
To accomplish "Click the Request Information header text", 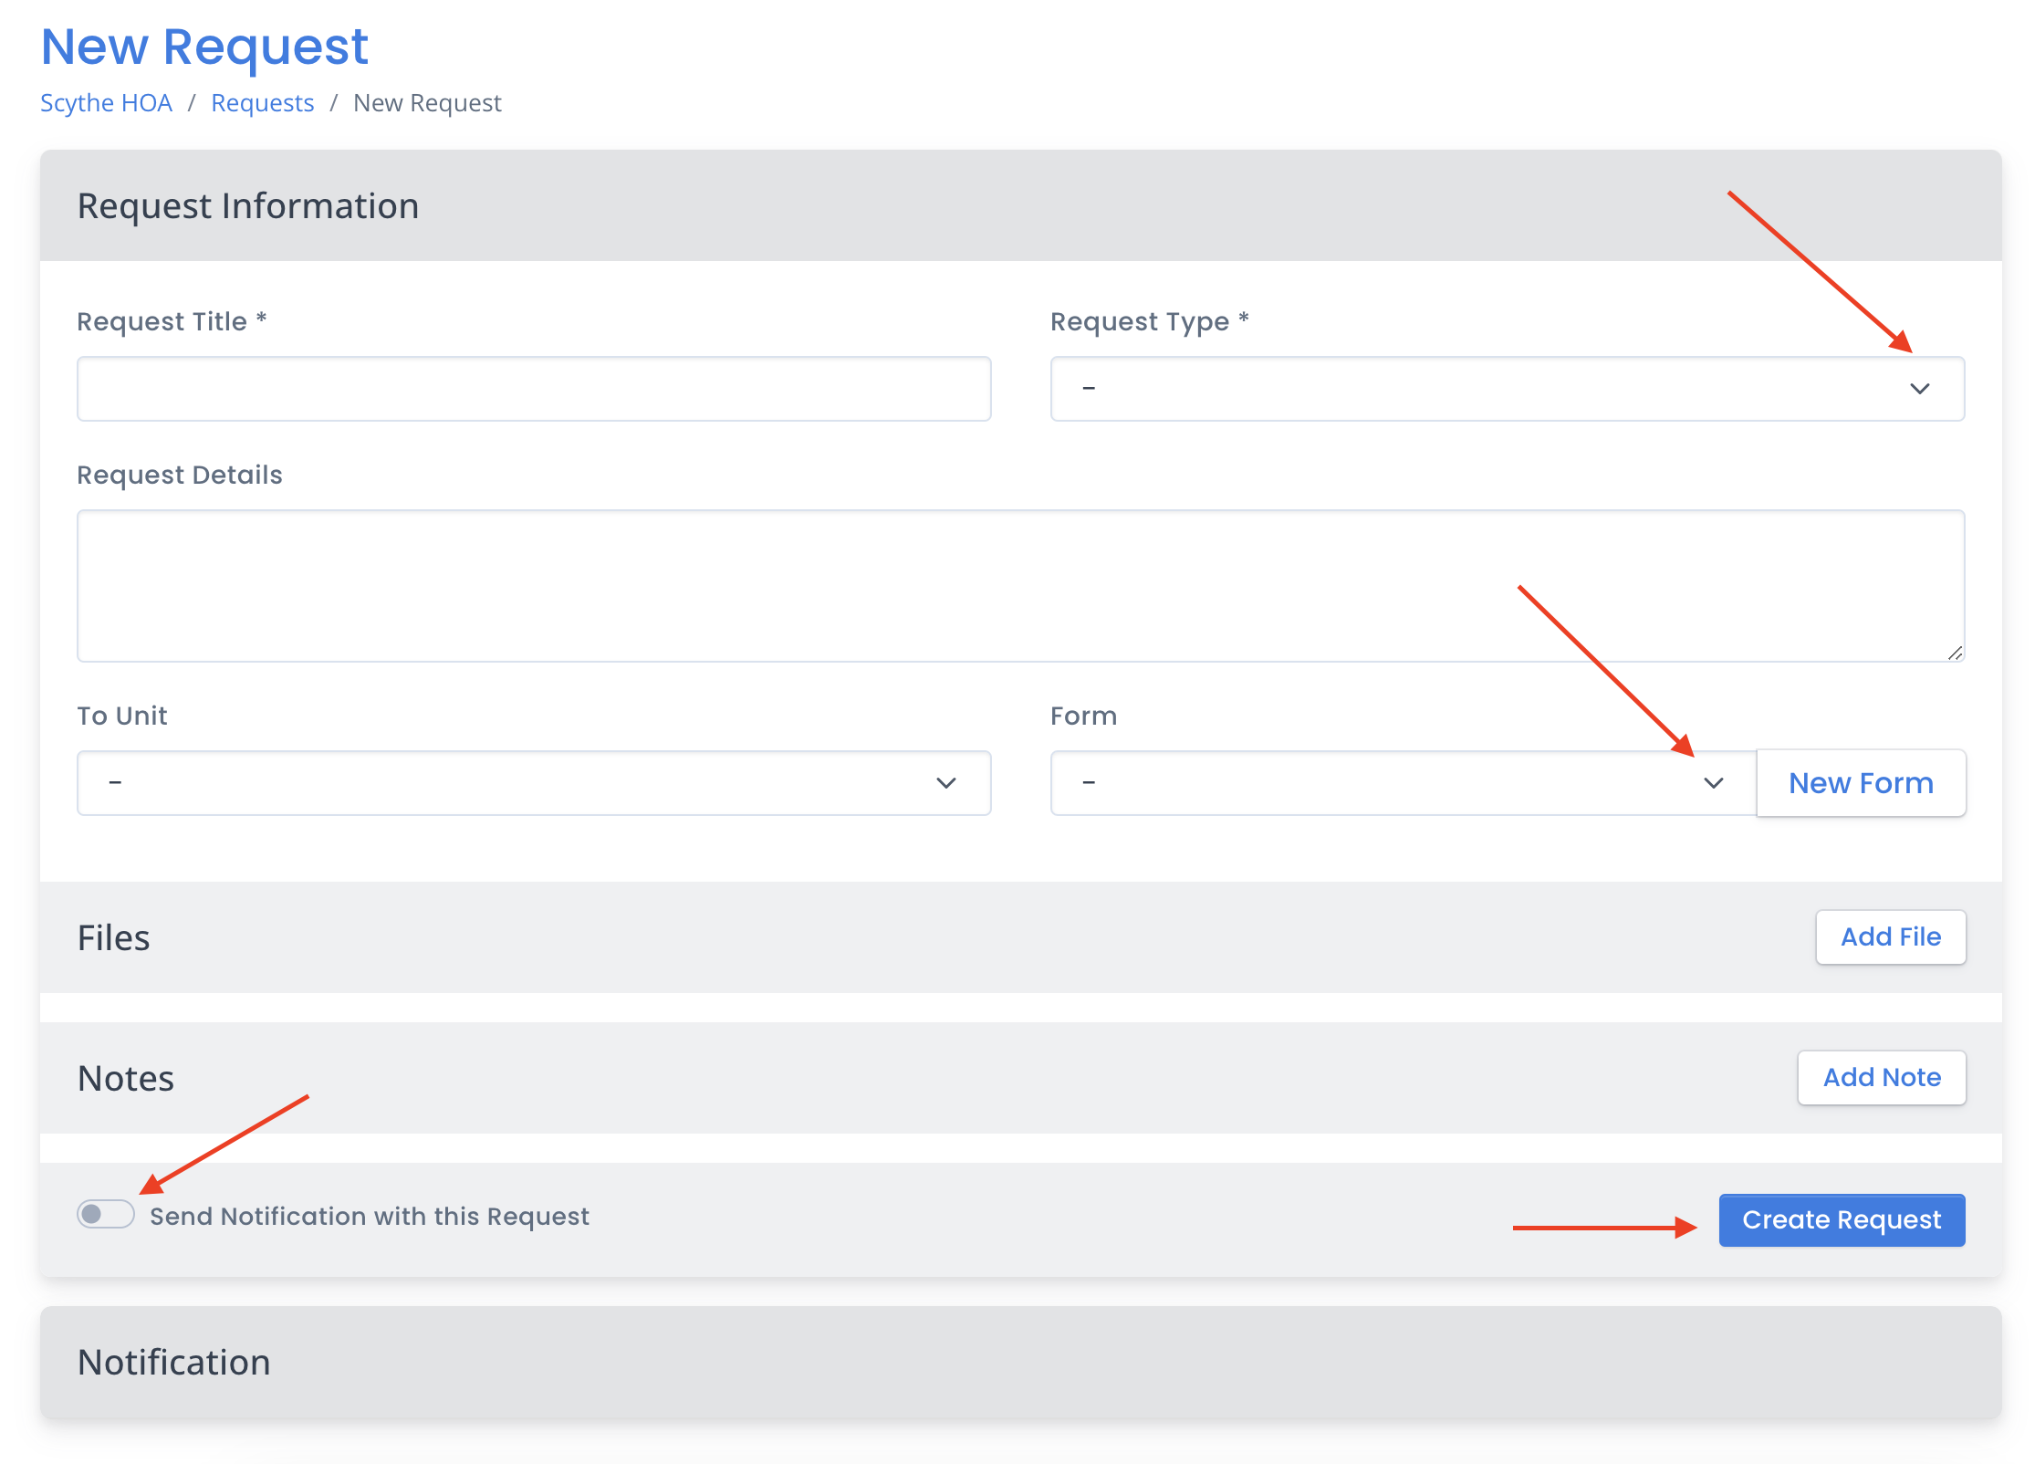I will (x=248, y=206).
